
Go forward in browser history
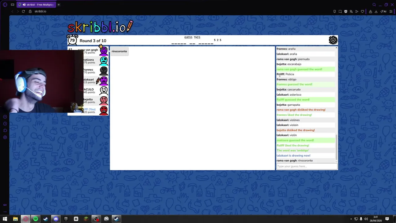click(18, 11)
